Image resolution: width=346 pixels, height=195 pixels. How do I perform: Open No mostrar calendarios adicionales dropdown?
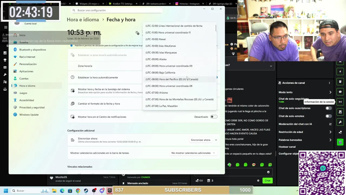click(193, 153)
